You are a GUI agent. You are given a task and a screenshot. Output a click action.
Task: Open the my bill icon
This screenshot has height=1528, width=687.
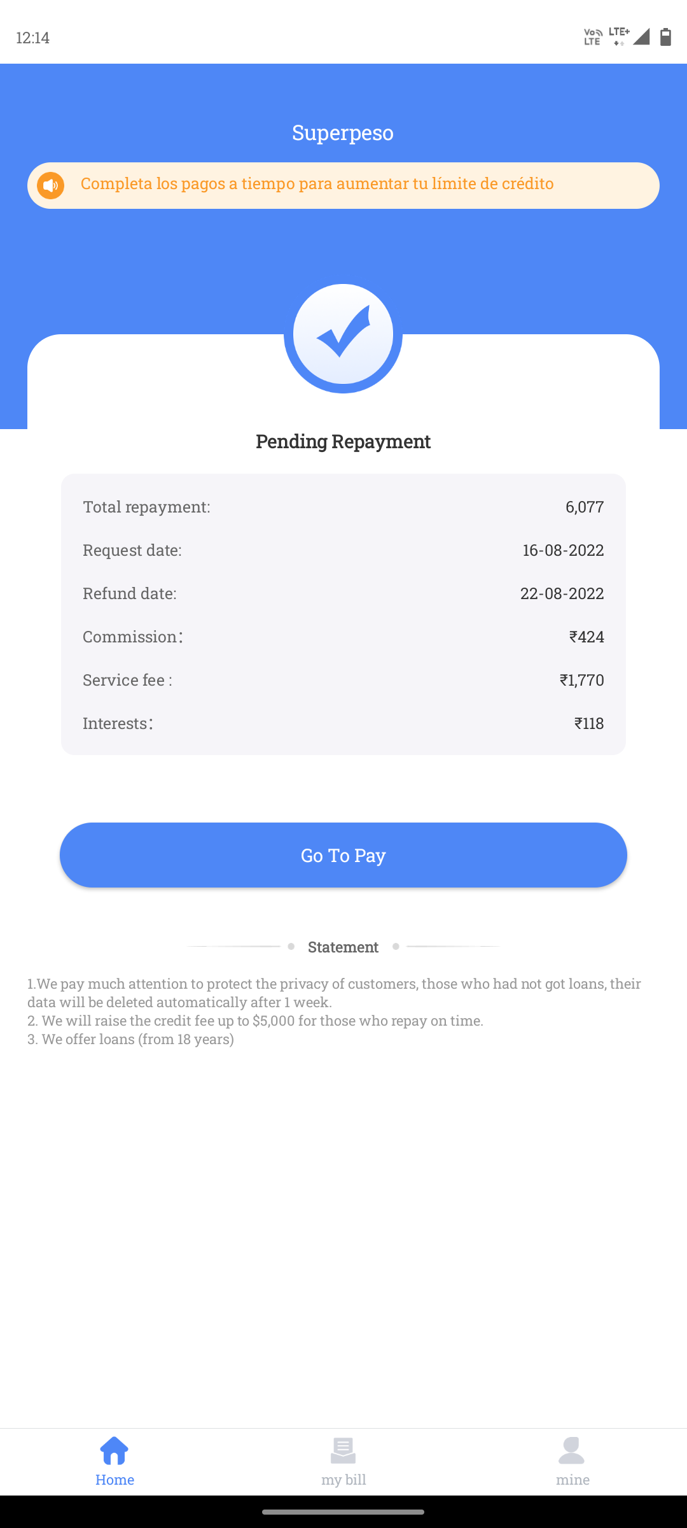[343, 1451]
